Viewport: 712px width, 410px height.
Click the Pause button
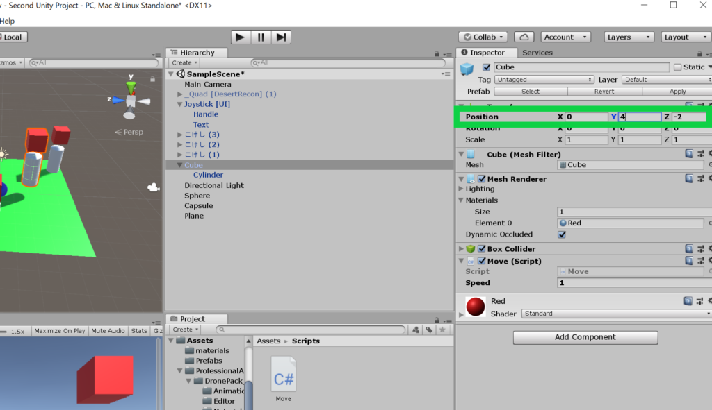coord(261,37)
